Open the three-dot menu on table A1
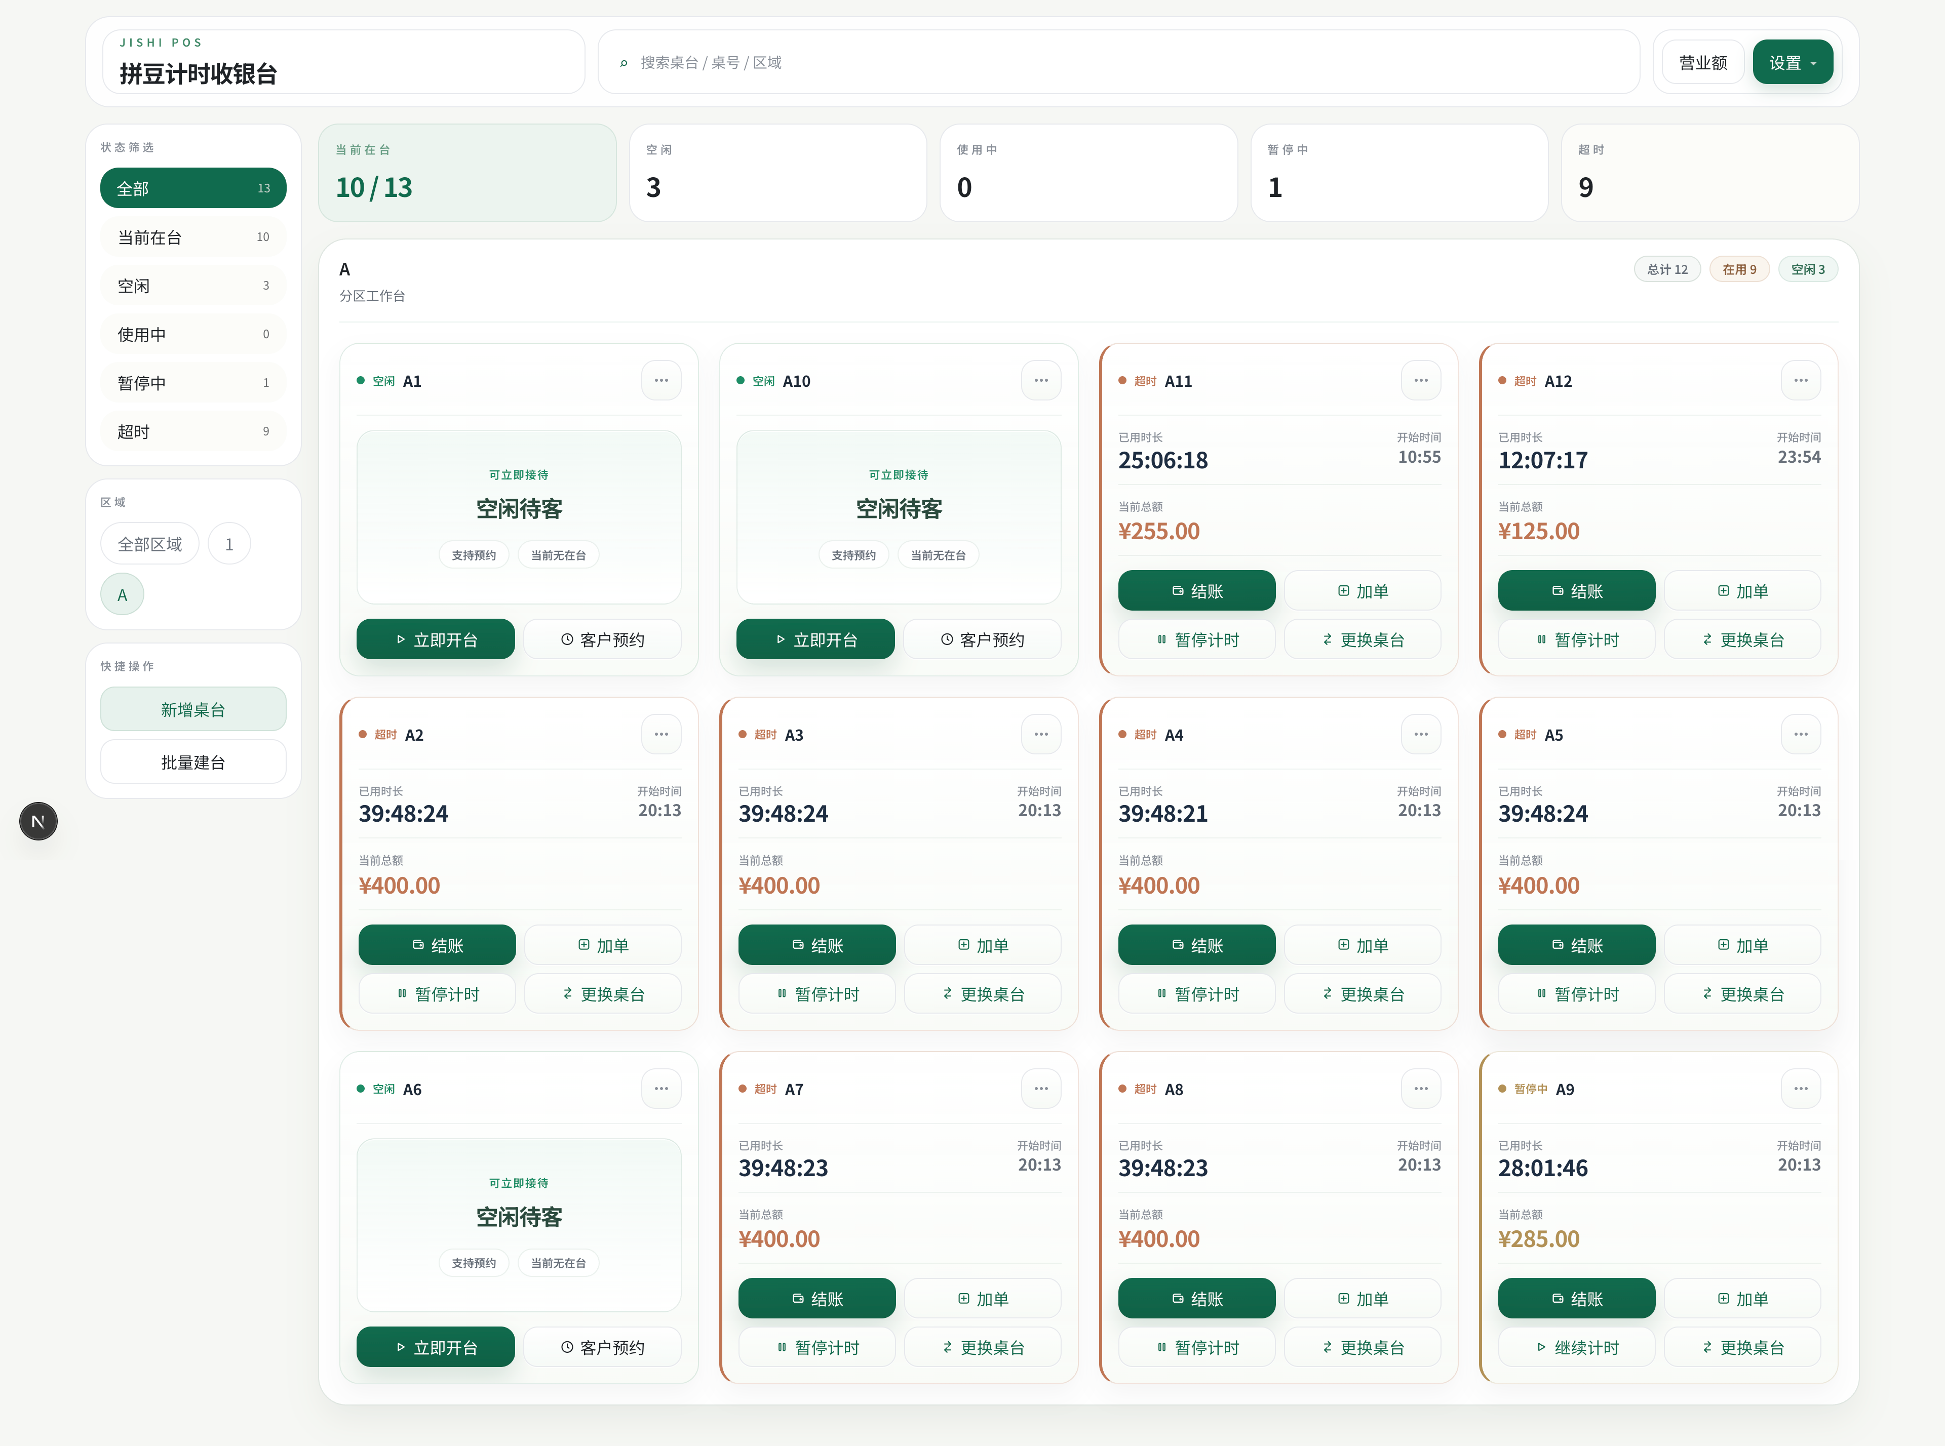Viewport: 1945px width, 1446px height. pyautogui.click(x=660, y=381)
